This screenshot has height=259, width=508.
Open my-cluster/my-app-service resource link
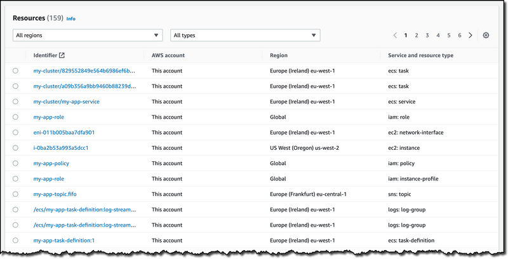pos(66,102)
